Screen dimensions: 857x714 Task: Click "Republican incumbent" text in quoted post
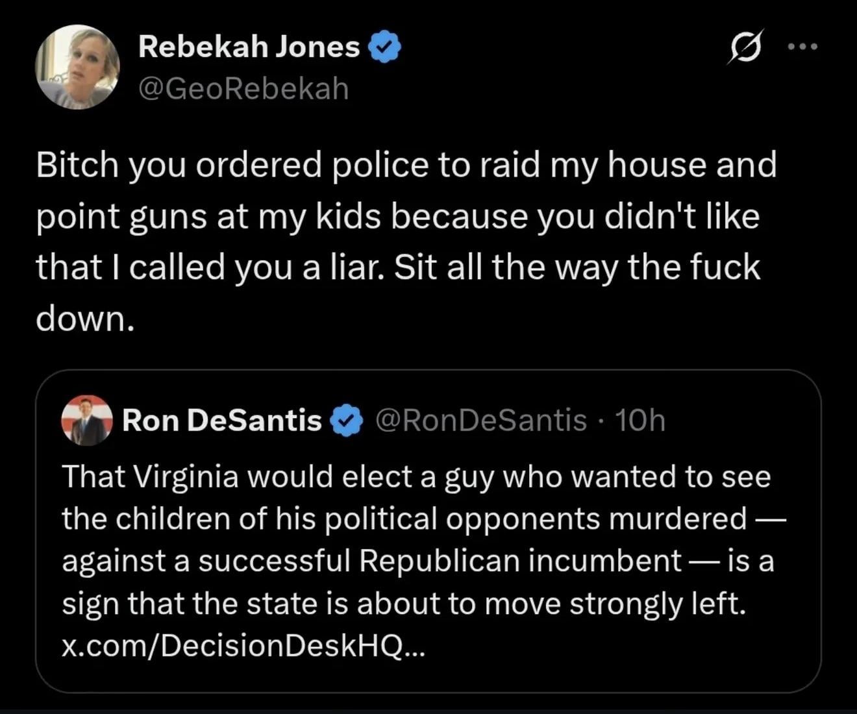point(521,561)
